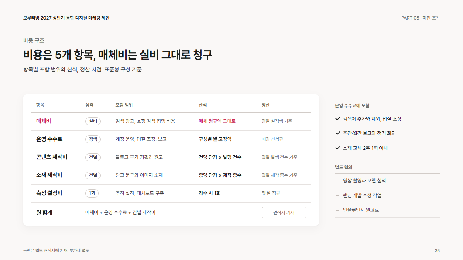Click the 소재 교체 2주 1회 이내 item text
The width and height of the screenshot is (463, 260).
click(x=365, y=148)
